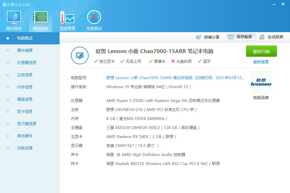Click the report icon beside 生成报表
The image size is (290, 193).
[262, 37]
